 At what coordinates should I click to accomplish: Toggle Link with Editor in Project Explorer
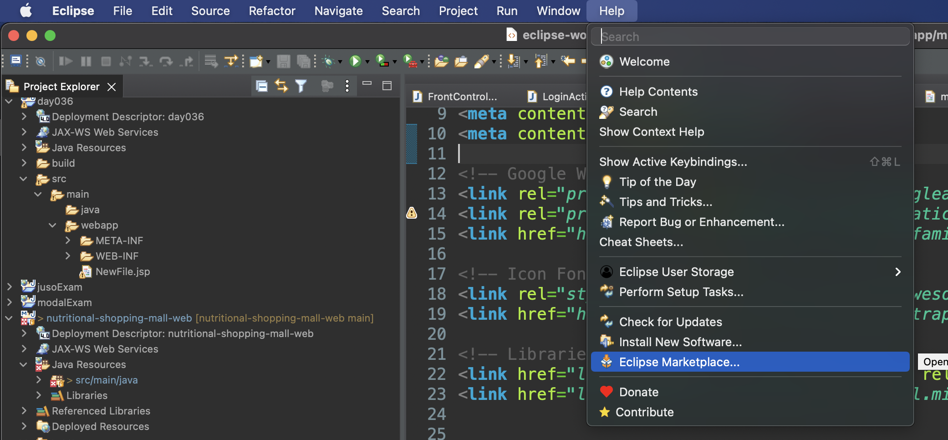click(281, 86)
